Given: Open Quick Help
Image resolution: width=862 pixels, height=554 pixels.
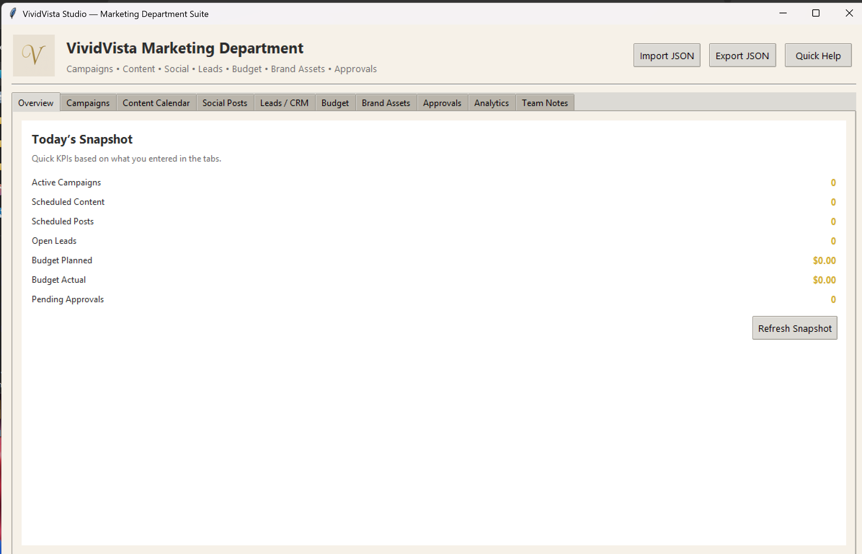Looking at the screenshot, I should click(818, 55).
